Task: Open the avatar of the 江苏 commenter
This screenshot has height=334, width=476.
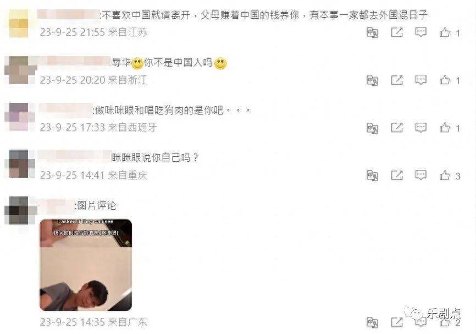Action: pyautogui.click(x=19, y=24)
